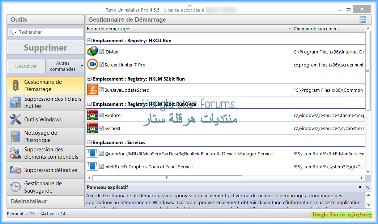Collapse the Registry: HKLM 32bit Run group
This screenshot has height=224, width=378.
(x=89, y=79)
